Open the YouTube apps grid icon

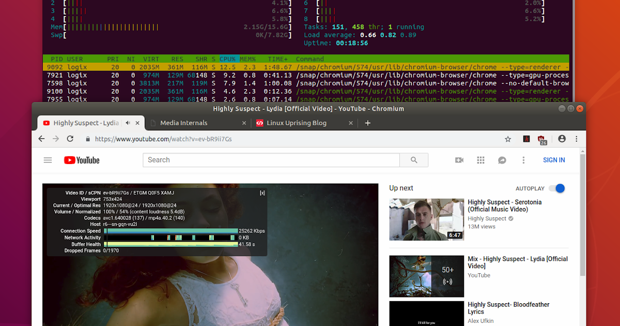(x=481, y=160)
